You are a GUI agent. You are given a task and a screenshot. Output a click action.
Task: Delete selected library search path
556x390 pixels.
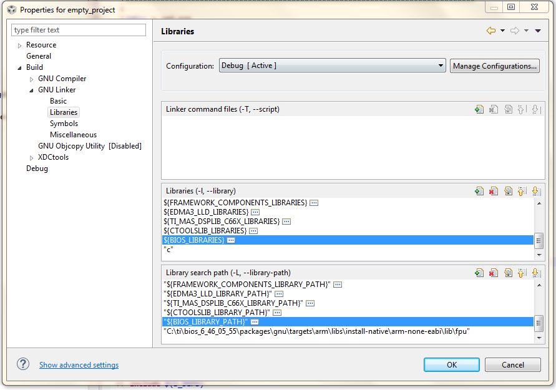click(494, 273)
